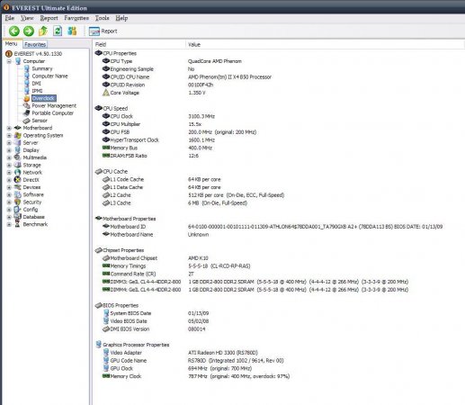The width and height of the screenshot is (465, 405).
Task: Open the View menu
Action: point(27,18)
